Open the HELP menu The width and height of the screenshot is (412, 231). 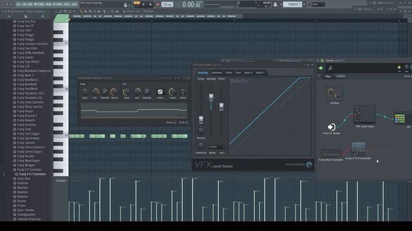click(x=75, y=4)
